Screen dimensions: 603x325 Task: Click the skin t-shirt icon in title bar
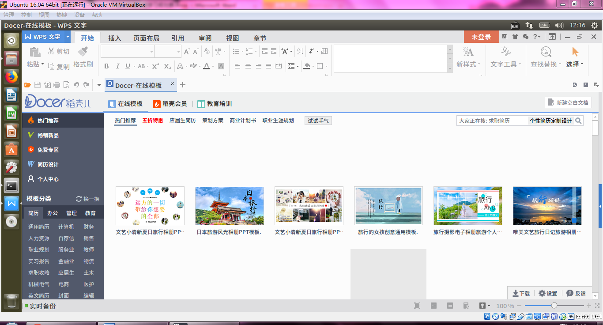[x=515, y=37]
